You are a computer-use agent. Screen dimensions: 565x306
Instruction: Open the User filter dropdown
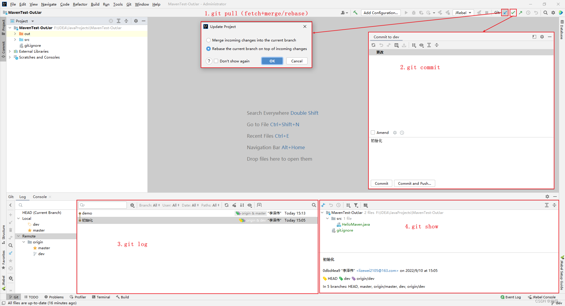point(171,205)
